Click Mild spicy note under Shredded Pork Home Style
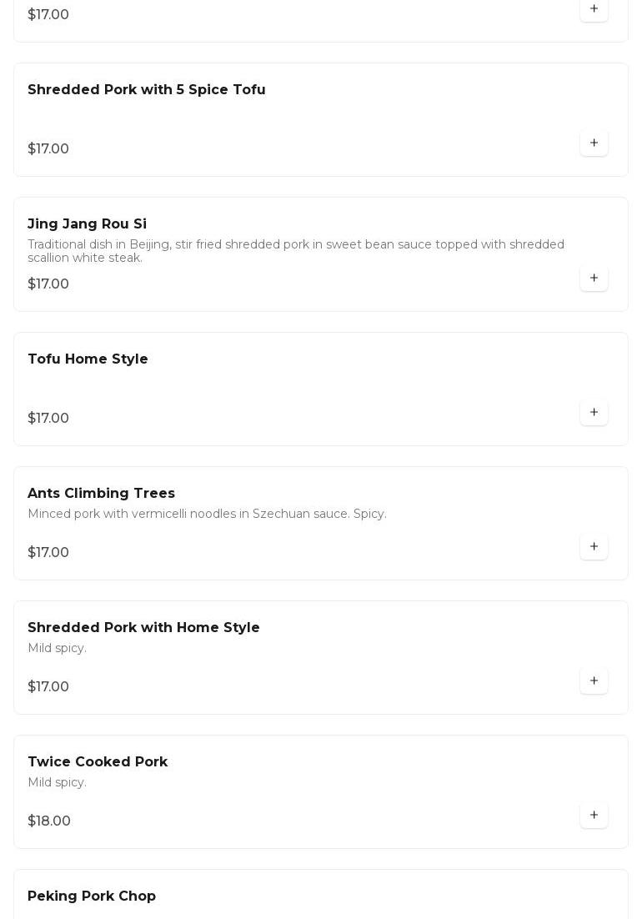The image size is (642, 919). pyautogui.click(x=57, y=649)
